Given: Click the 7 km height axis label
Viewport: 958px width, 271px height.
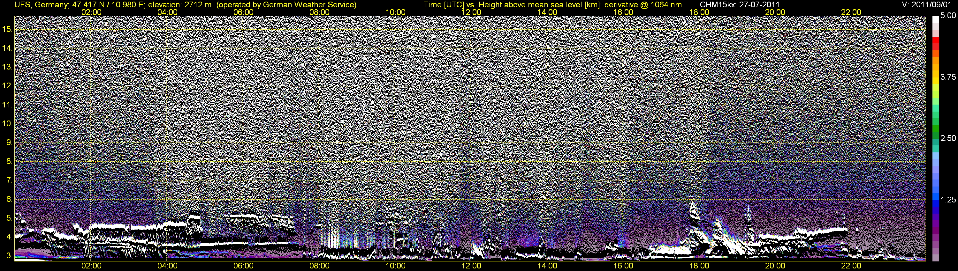Looking at the screenshot, I should 10,180.
